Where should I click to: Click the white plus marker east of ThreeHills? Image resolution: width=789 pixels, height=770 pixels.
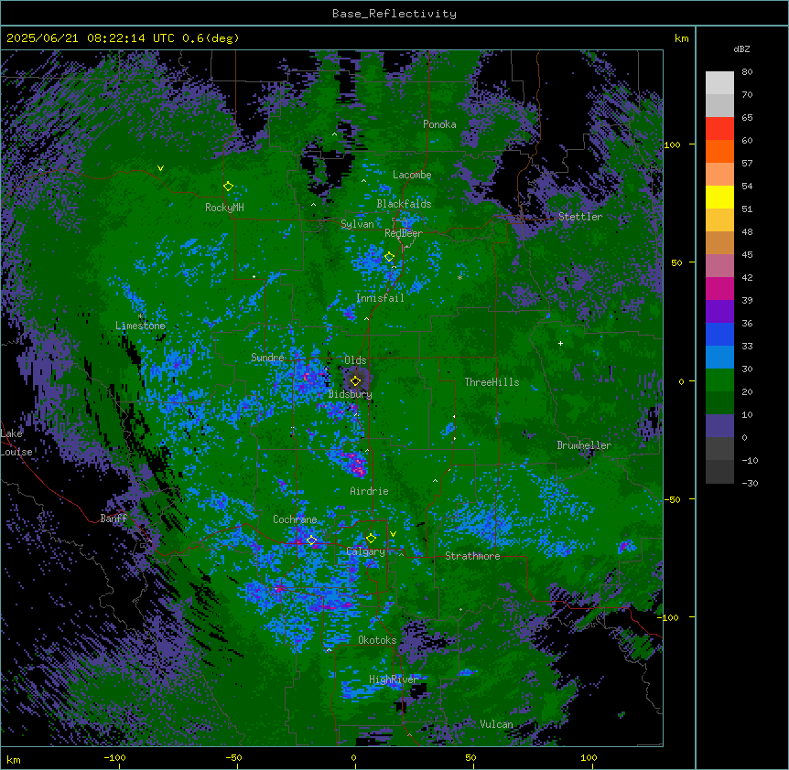[x=560, y=343]
